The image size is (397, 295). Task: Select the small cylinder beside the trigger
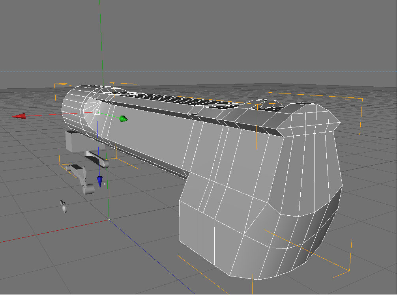(x=89, y=189)
